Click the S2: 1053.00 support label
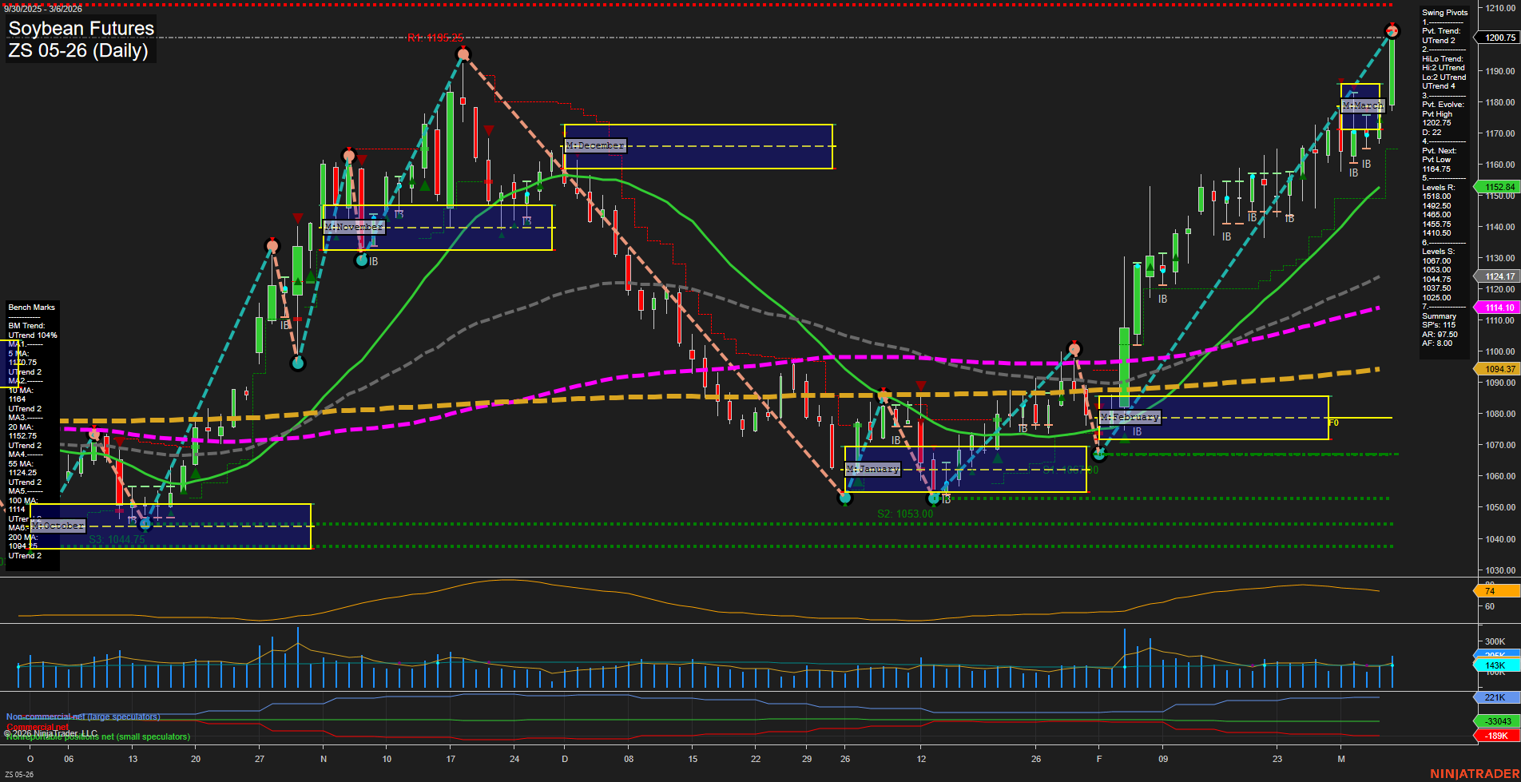The width and height of the screenshot is (1521, 782). click(x=905, y=514)
